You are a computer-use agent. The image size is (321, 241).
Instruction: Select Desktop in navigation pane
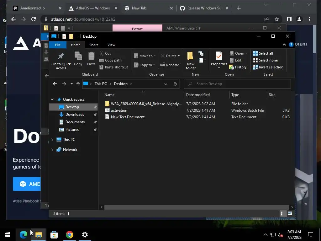pyautogui.click(x=73, y=107)
